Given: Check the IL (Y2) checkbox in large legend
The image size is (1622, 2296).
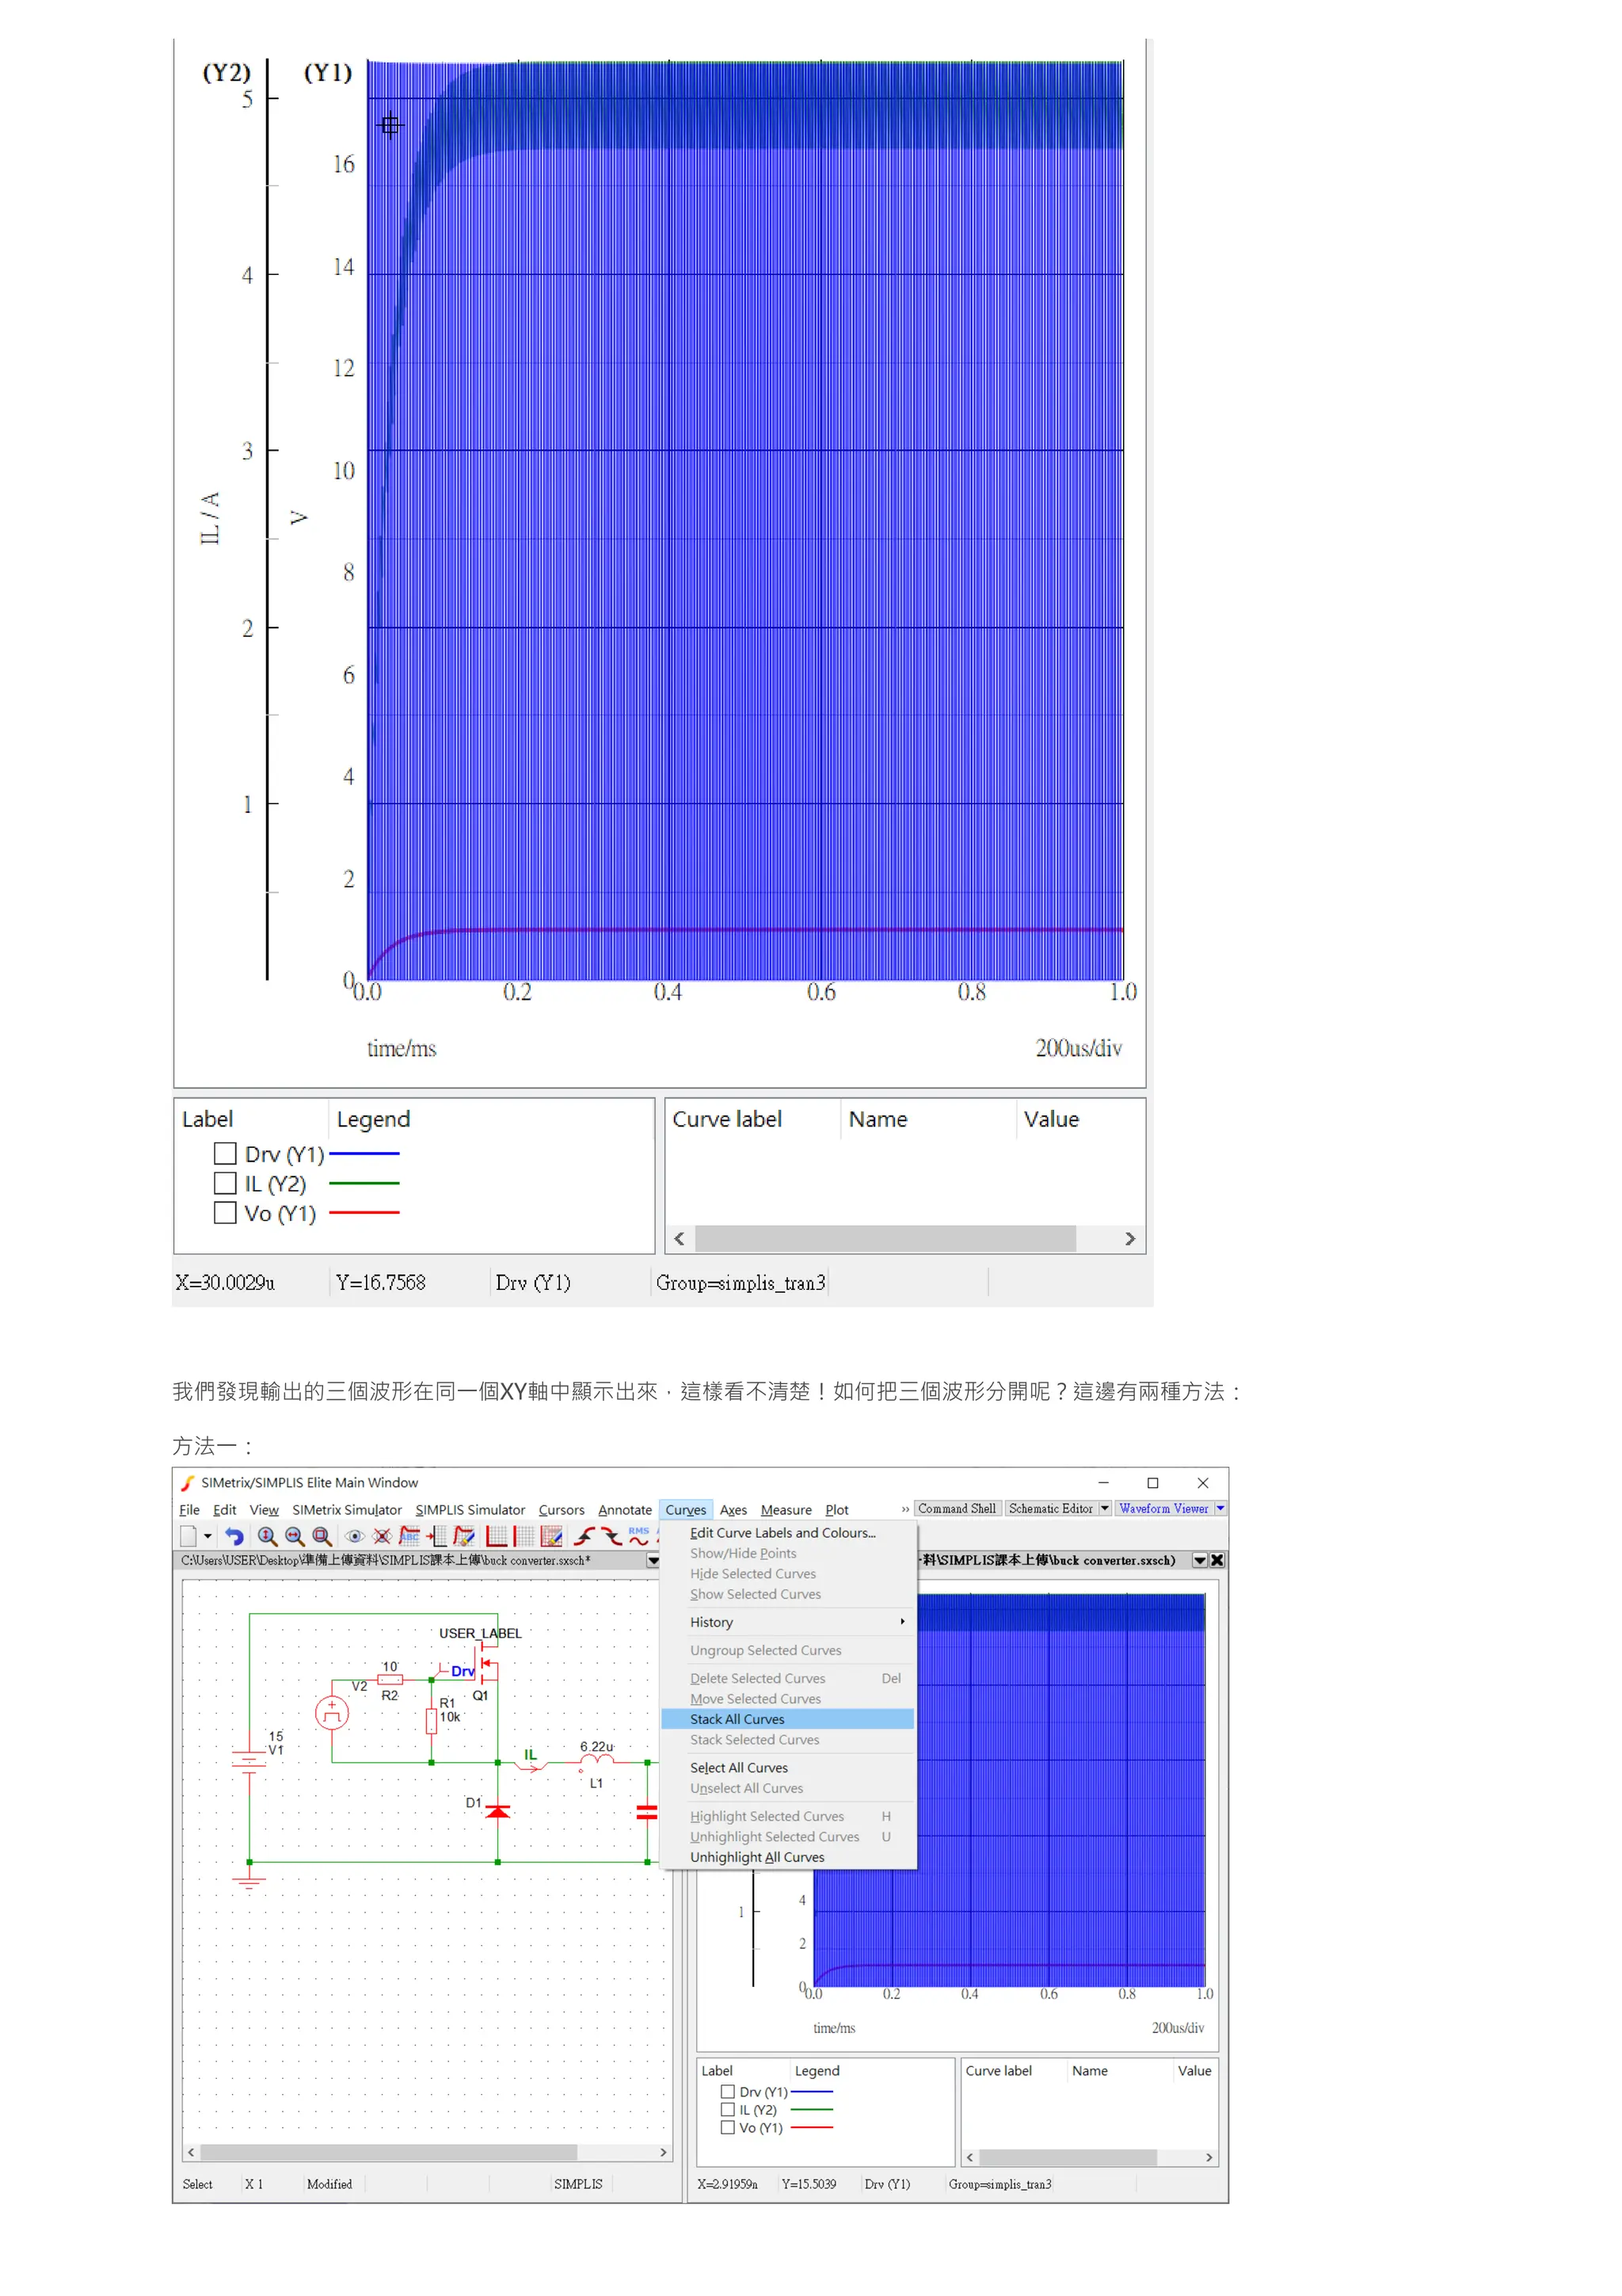Looking at the screenshot, I should pos(225,1183).
